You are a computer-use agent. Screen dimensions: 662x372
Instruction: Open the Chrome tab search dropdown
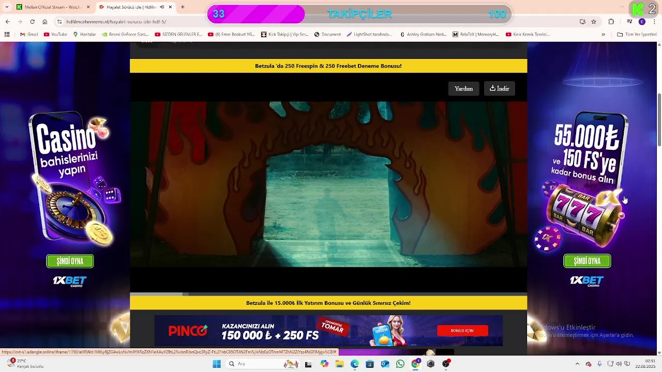point(7,7)
